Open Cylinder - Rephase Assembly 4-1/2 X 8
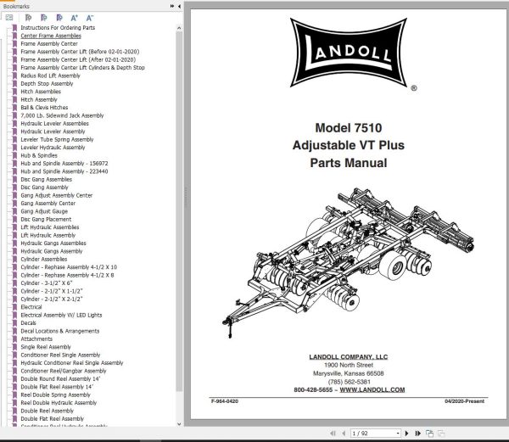Screen dimensions: 509x442 [67, 275]
